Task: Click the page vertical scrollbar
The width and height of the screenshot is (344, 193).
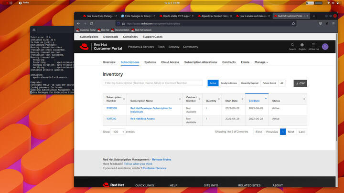Action: coord(337,88)
